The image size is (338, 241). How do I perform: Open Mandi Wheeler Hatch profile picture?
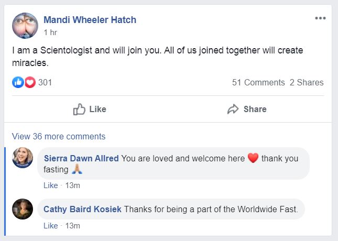[25, 26]
